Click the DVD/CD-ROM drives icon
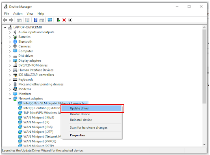210x155 pixels. [x=15, y=65]
